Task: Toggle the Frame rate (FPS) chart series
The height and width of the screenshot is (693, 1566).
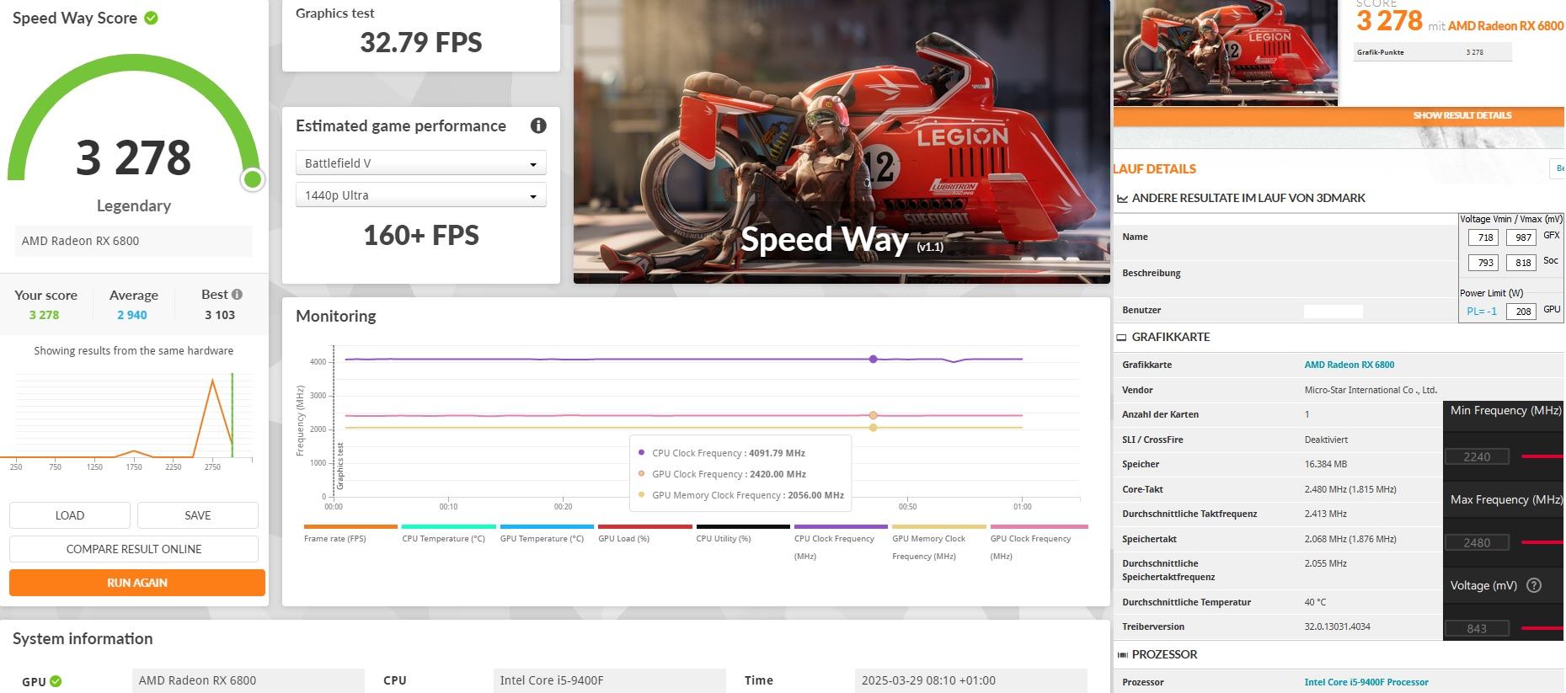Action: point(350,533)
